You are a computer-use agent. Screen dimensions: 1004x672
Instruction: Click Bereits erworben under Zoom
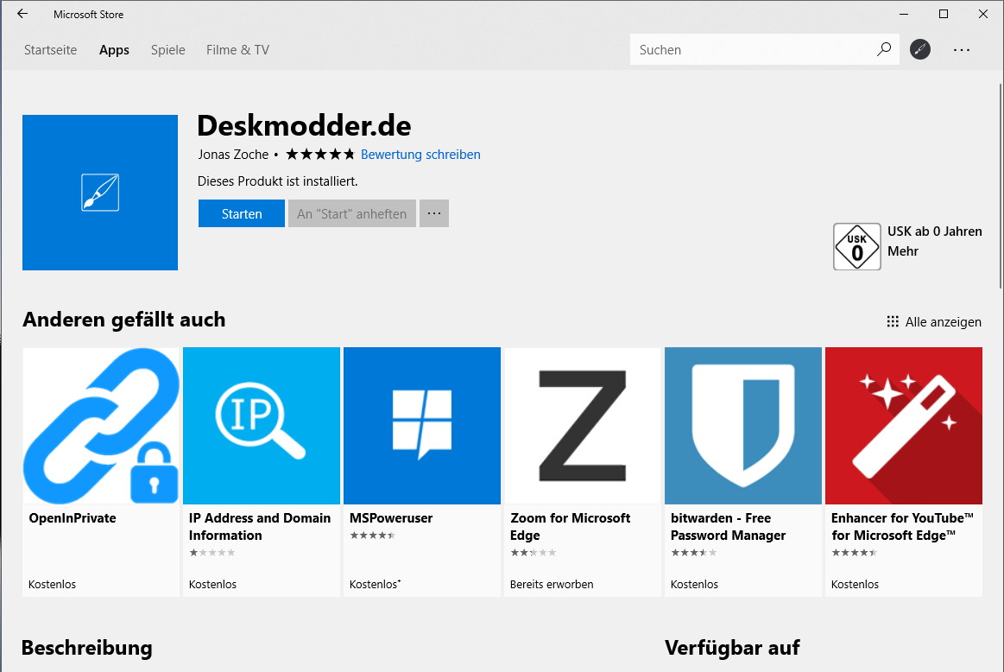pos(552,584)
